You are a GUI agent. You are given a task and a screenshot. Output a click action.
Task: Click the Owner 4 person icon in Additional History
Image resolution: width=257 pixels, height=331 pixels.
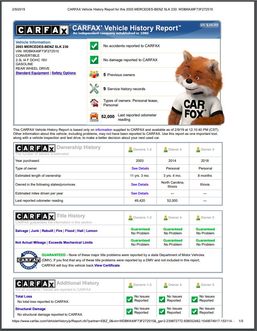pos(166,285)
